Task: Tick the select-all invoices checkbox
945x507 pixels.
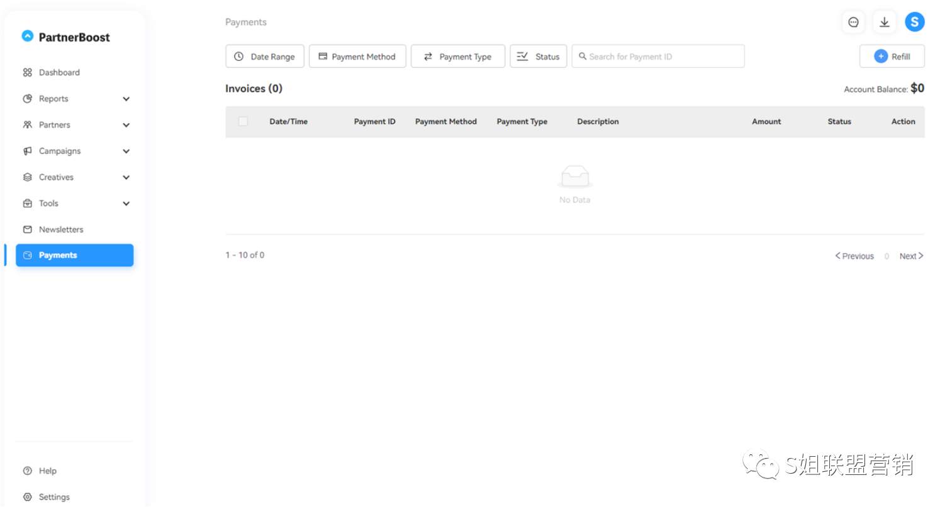Action: click(243, 121)
